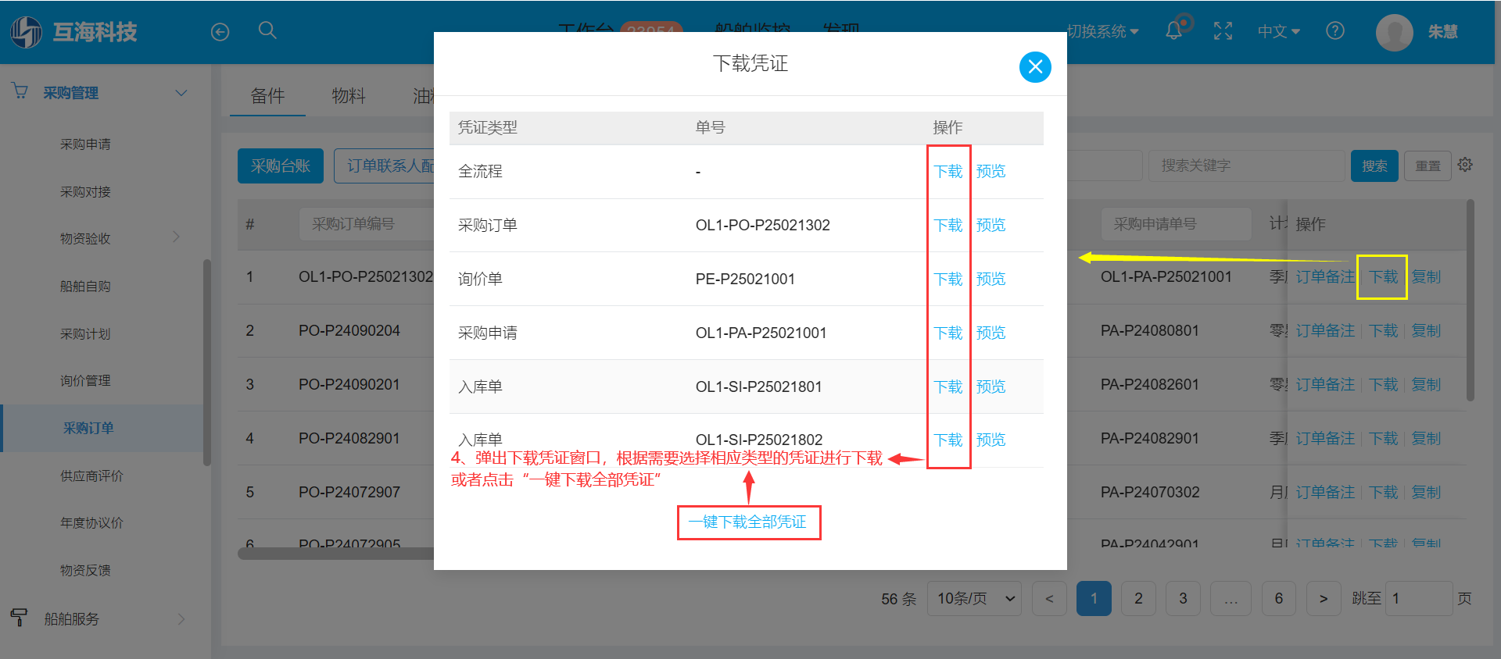This screenshot has height=659, width=1501.
Task: Download 入库单 OL1-SI-P25021801 voucher
Action: (948, 386)
